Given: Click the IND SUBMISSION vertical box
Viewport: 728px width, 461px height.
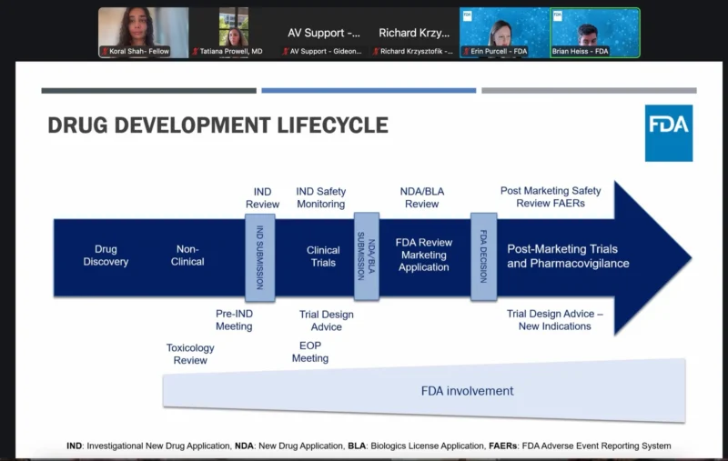Looking at the screenshot, I should 259,257.
